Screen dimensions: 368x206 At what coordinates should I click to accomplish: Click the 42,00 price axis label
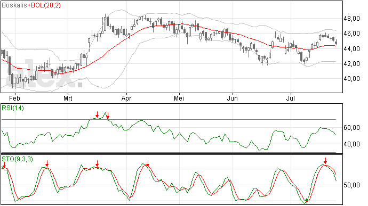point(351,63)
